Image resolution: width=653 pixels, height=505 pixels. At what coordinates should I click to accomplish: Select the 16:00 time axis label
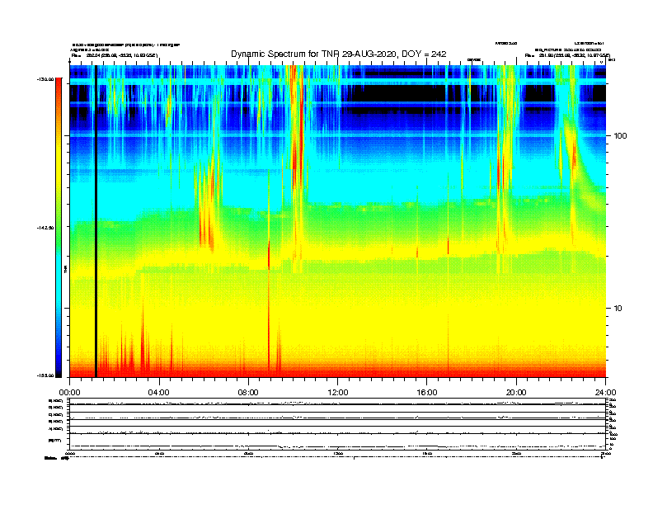click(427, 392)
